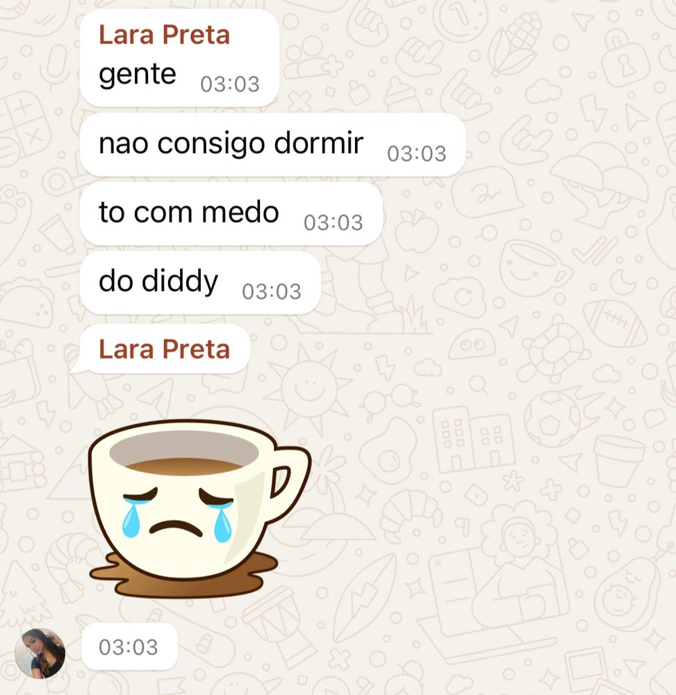Click the buildings doodle in the chat wallpaper
The image size is (676, 695).
473,440
